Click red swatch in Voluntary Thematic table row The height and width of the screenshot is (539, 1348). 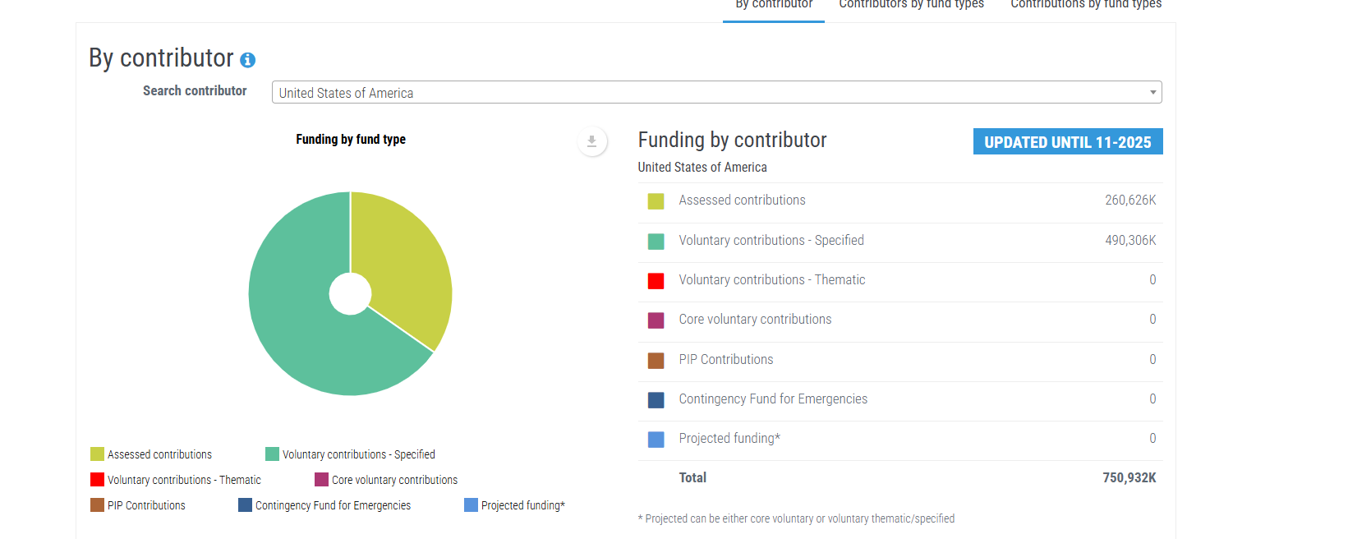(x=656, y=281)
